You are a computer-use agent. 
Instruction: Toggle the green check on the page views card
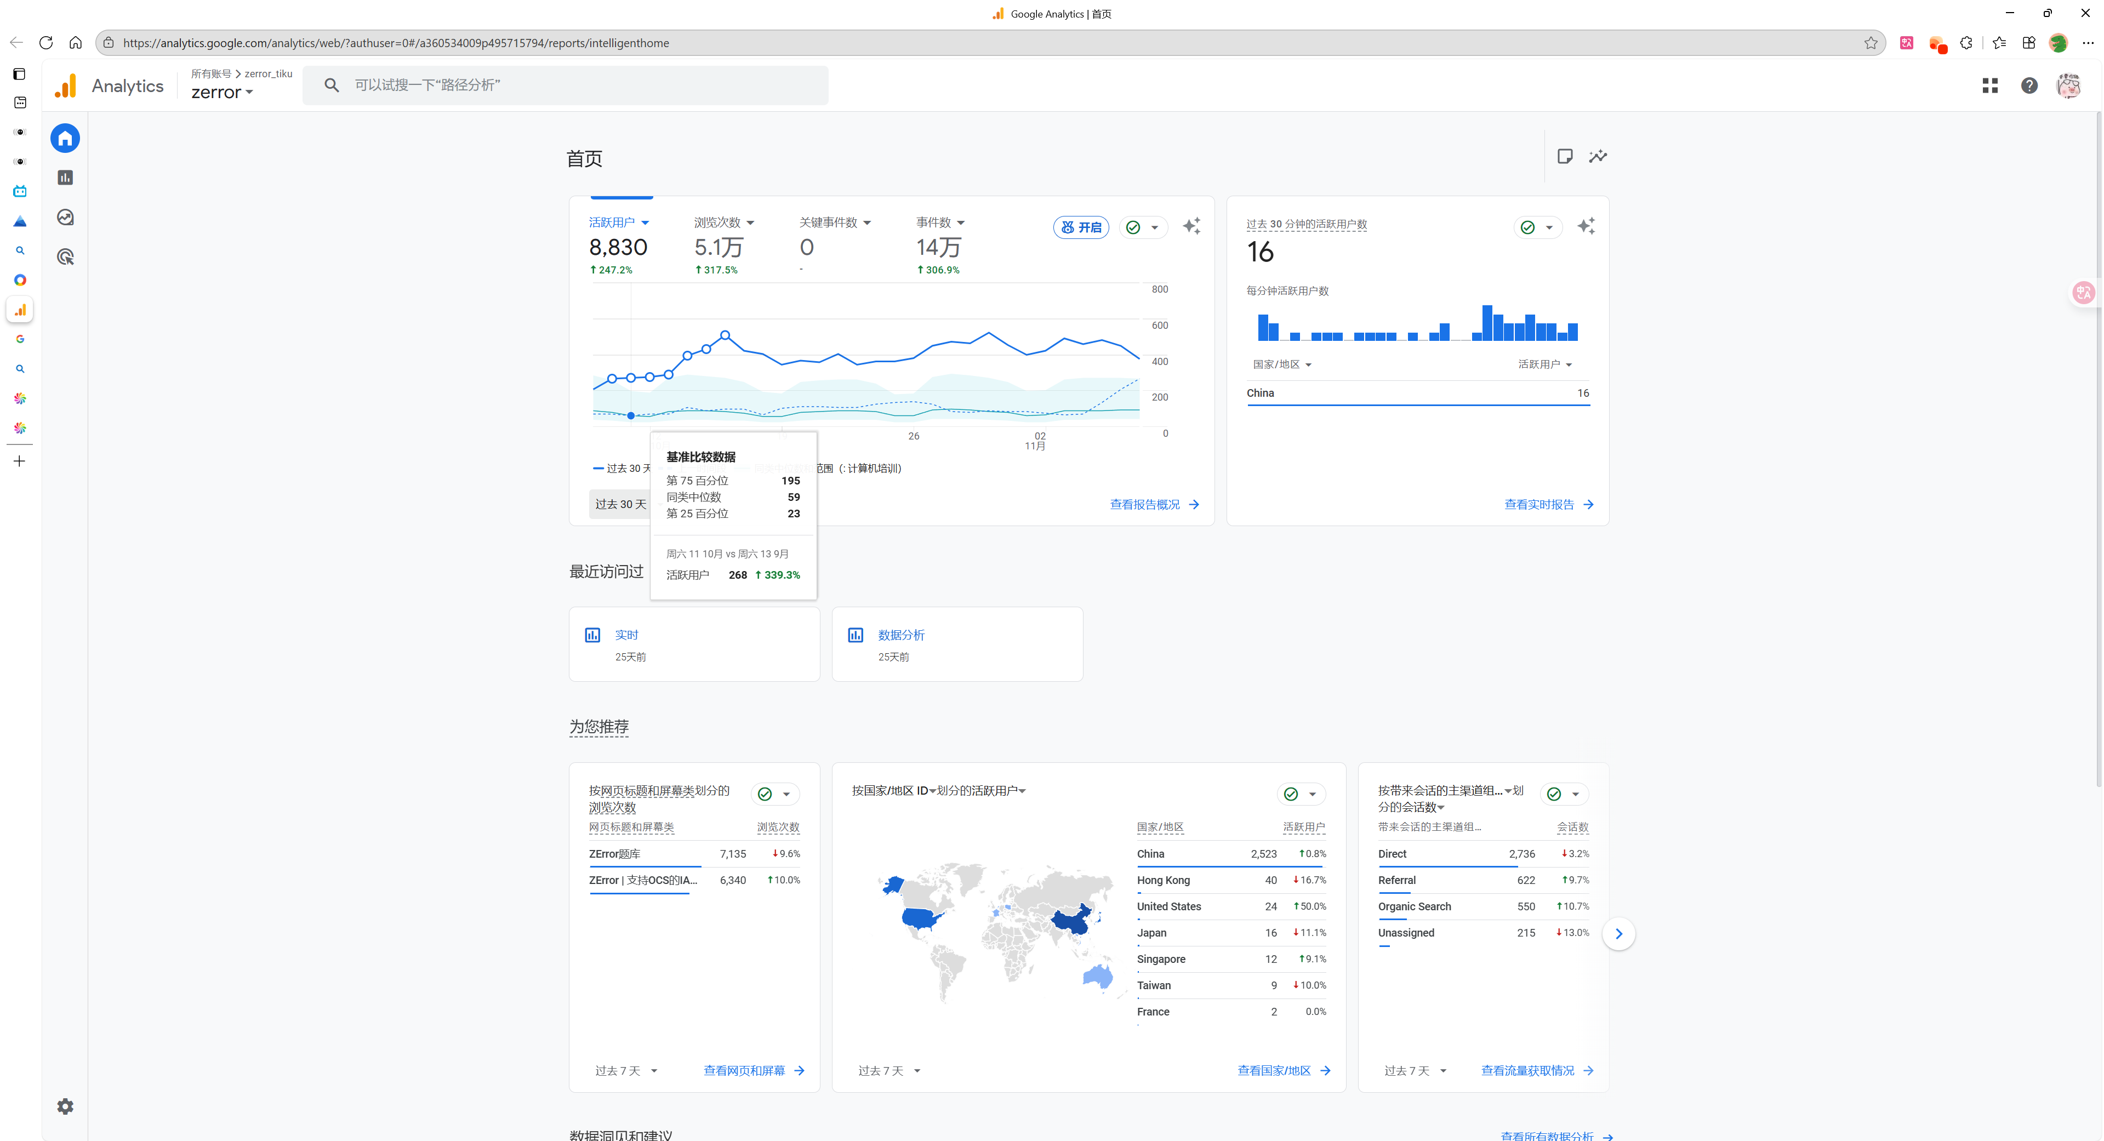pos(765,794)
